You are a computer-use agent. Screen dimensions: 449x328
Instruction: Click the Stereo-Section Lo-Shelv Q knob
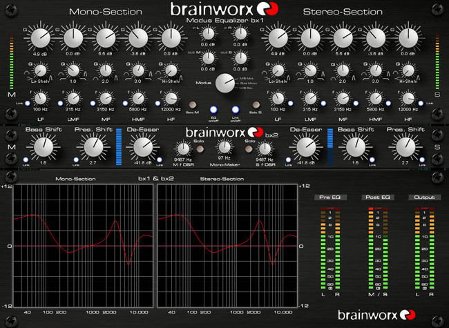[278, 70]
